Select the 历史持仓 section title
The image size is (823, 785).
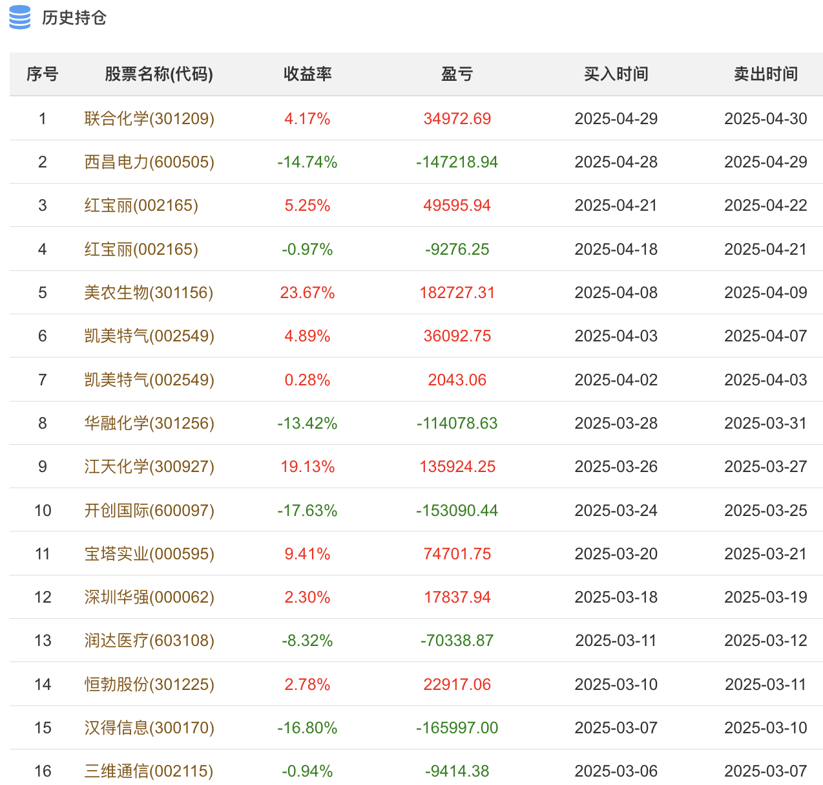[74, 18]
